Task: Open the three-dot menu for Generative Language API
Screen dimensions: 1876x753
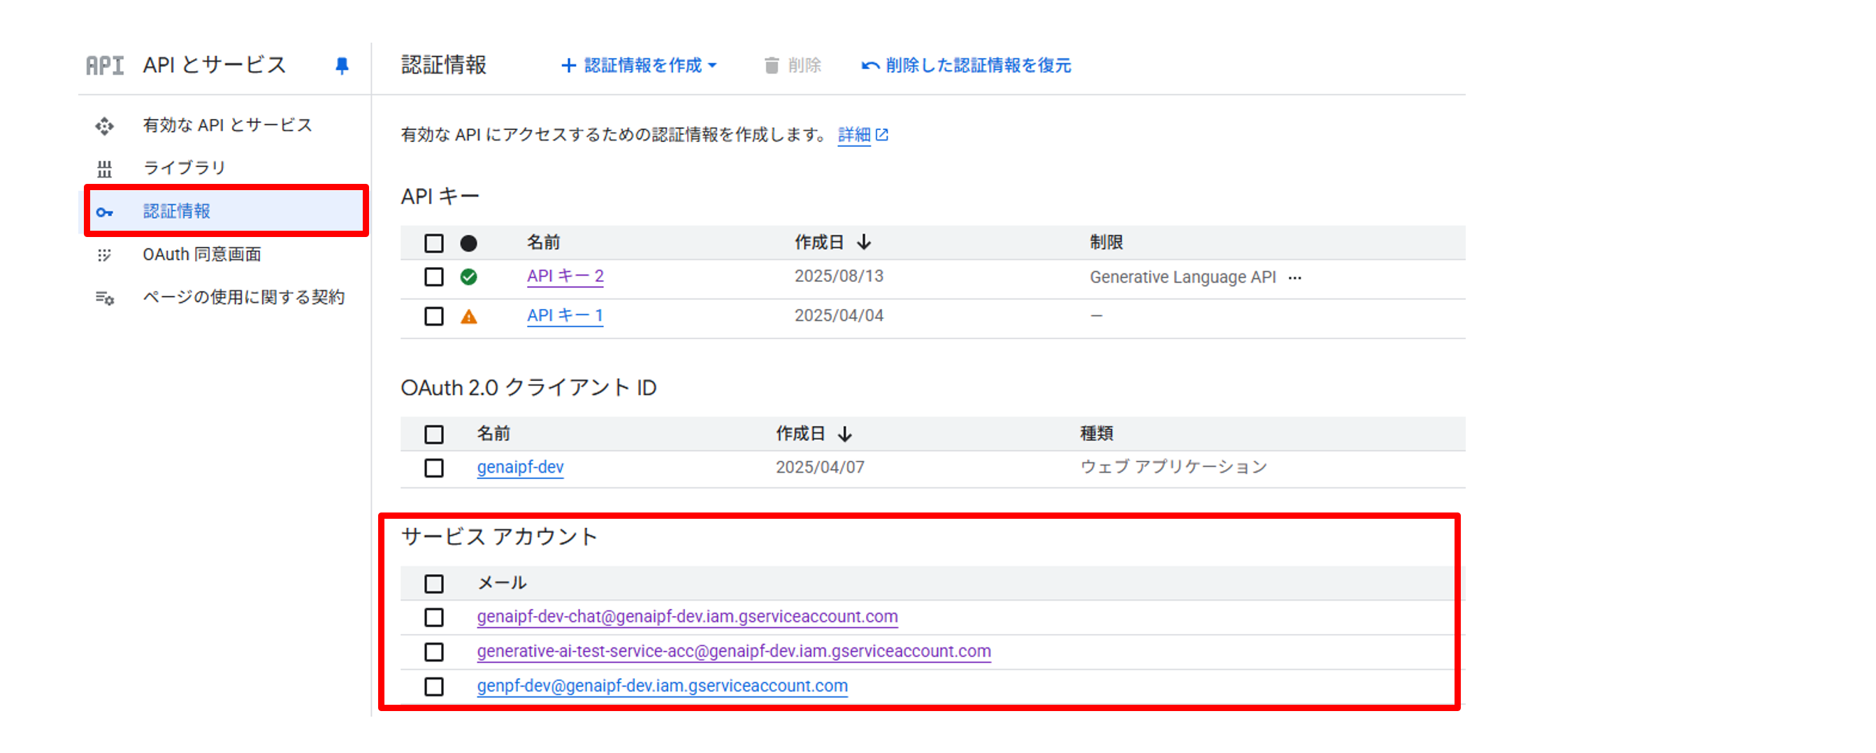Action: [x=1294, y=278]
